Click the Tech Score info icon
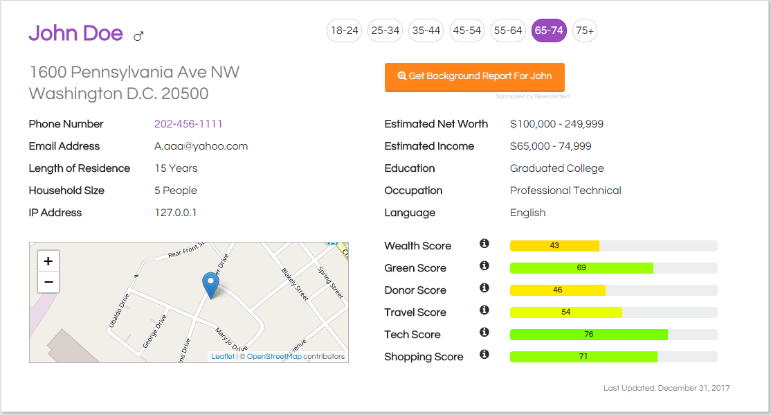This screenshot has width=771, height=415. (484, 333)
